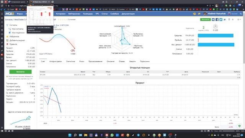The height and width of the screenshot is (138, 245).
Task: Open browser sidebar settings gear
Action: 2,128
